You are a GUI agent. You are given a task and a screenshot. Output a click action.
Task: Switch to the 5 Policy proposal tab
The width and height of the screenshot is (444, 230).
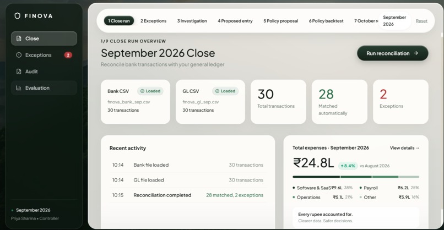tap(280, 21)
